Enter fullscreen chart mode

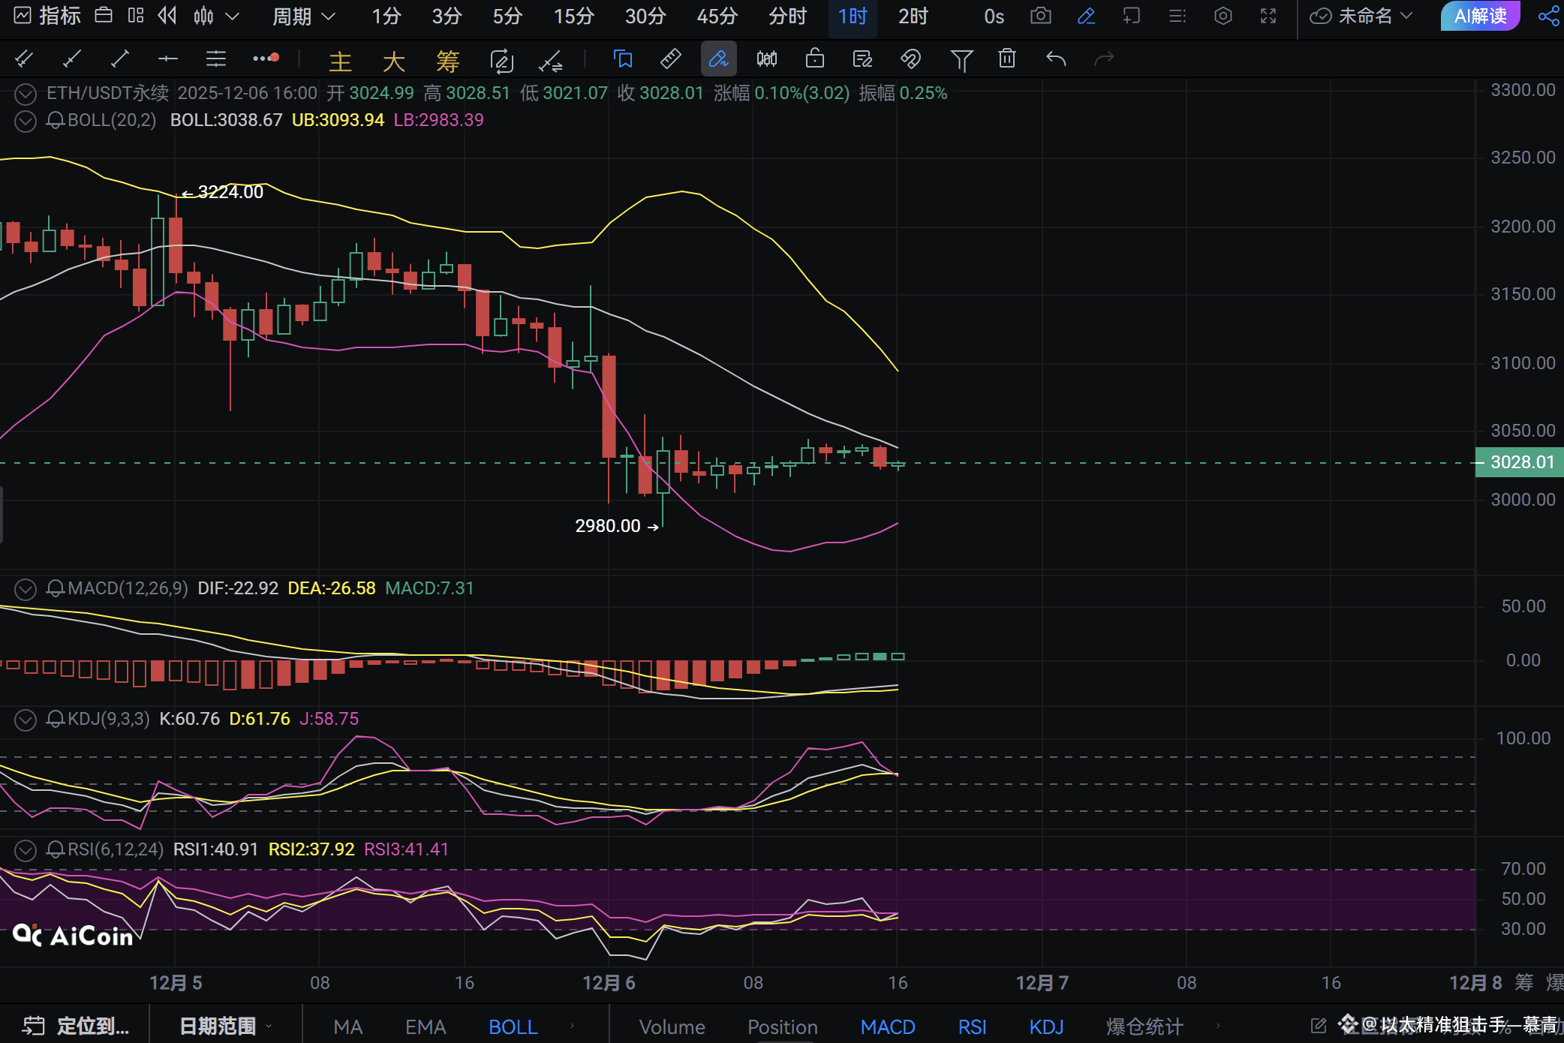(1268, 16)
